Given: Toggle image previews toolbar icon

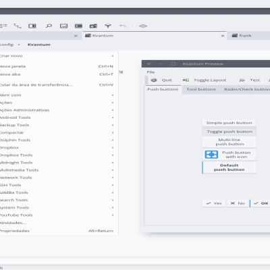Looking at the screenshot, I should click(63, 26).
